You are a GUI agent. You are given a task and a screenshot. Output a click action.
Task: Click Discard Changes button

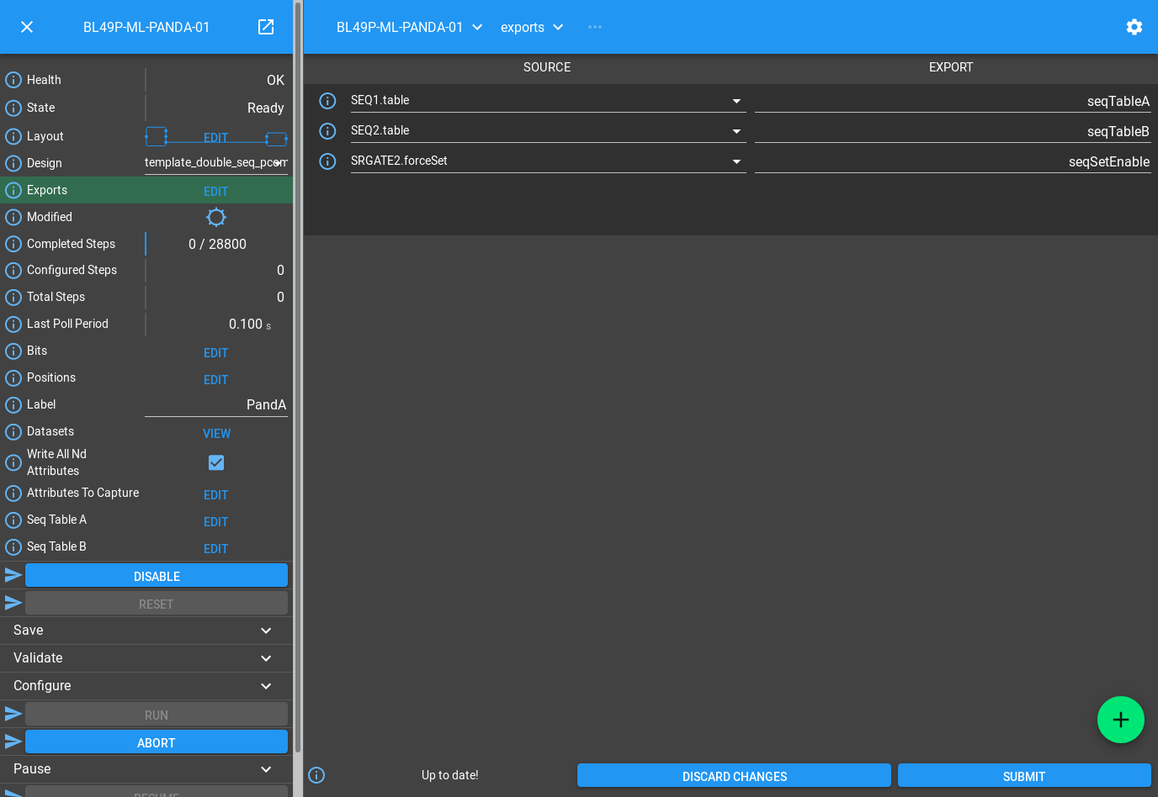click(x=734, y=776)
